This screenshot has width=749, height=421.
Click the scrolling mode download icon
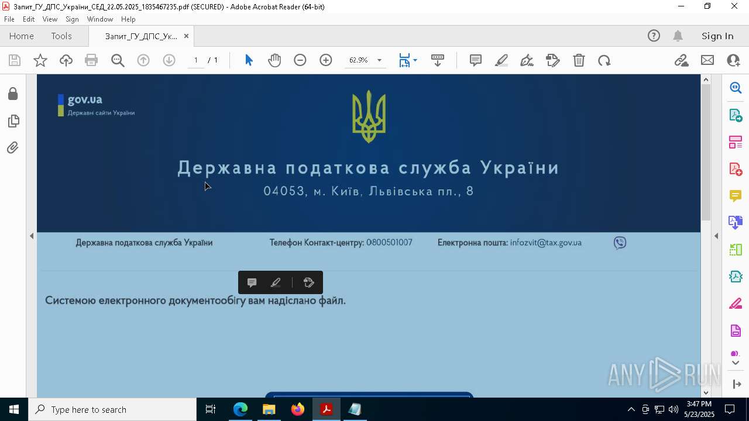[x=437, y=60]
